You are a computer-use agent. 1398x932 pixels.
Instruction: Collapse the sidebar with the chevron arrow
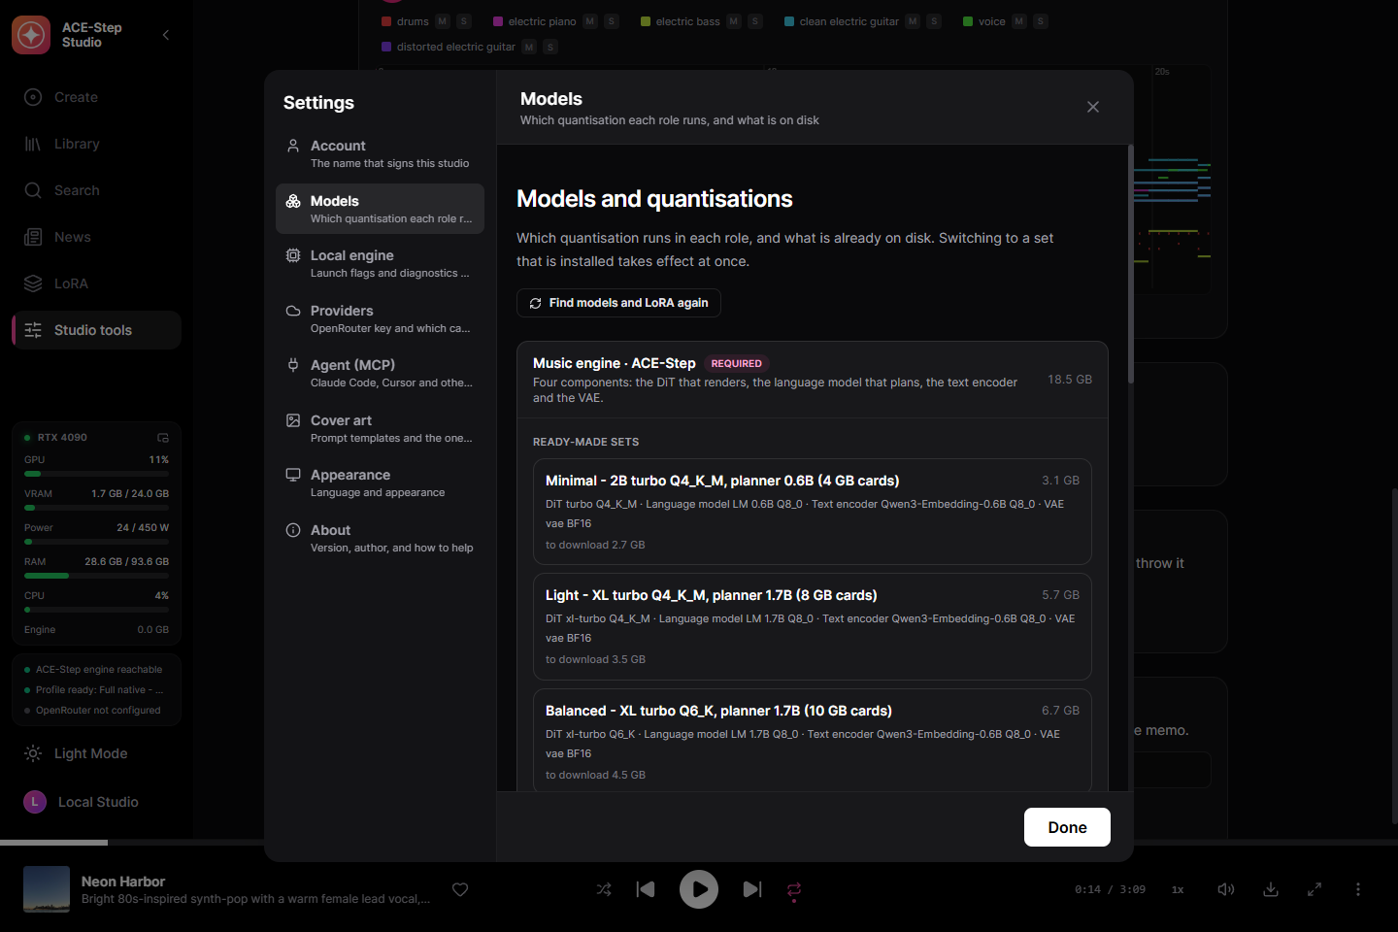pos(166,35)
